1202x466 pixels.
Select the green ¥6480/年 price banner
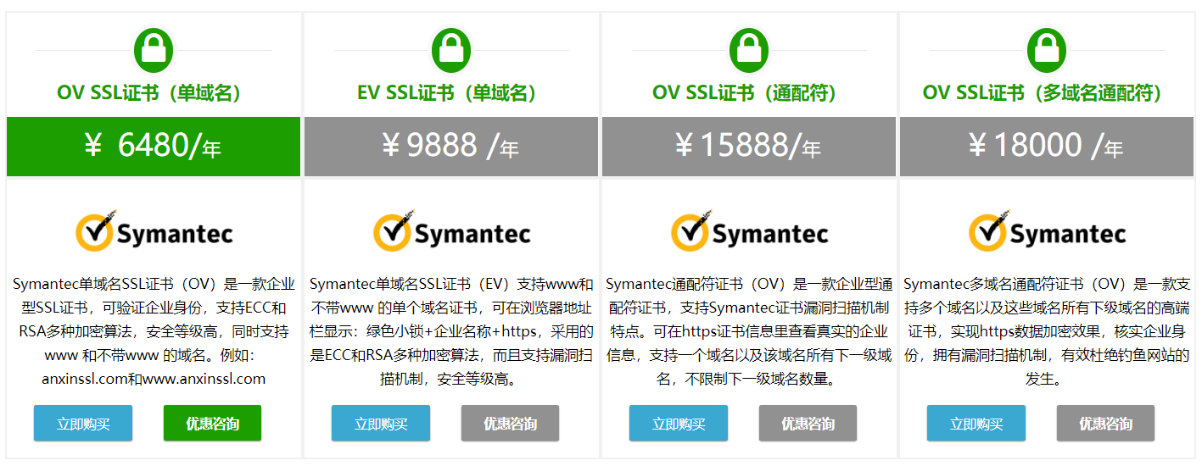[154, 147]
